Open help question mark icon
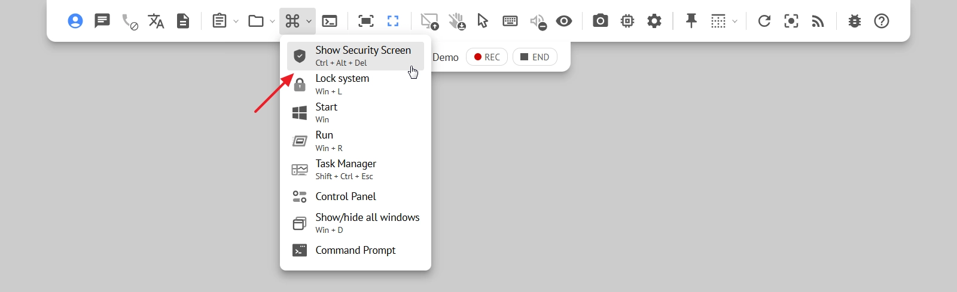The height and width of the screenshot is (292, 957). coord(881,21)
